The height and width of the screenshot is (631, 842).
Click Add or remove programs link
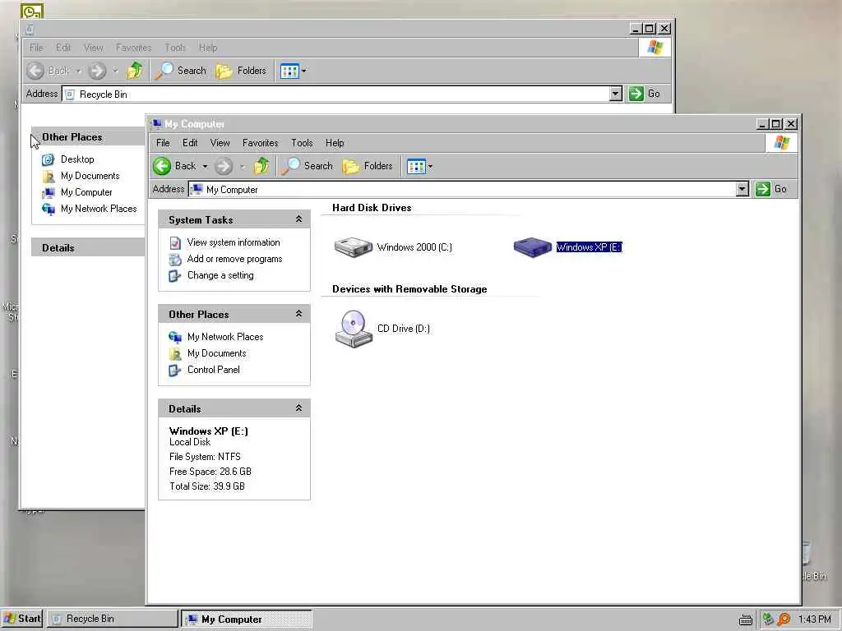click(234, 259)
